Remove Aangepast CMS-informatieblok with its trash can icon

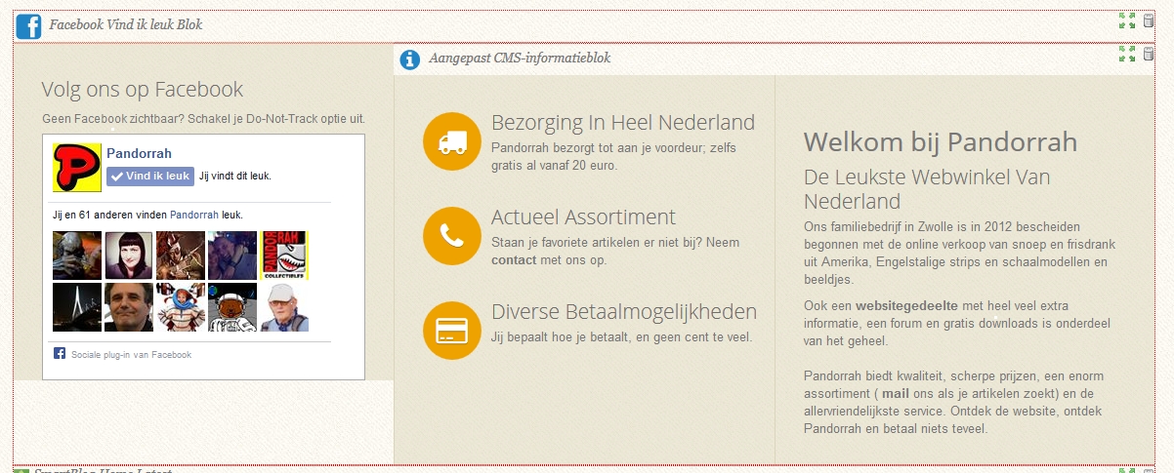(1149, 54)
